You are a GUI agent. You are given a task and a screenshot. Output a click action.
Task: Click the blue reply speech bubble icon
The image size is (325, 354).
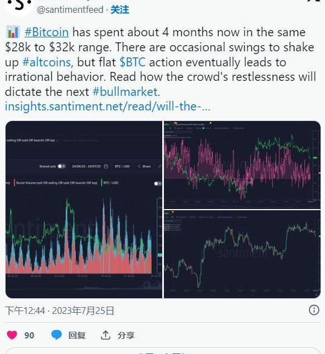point(56,335)
